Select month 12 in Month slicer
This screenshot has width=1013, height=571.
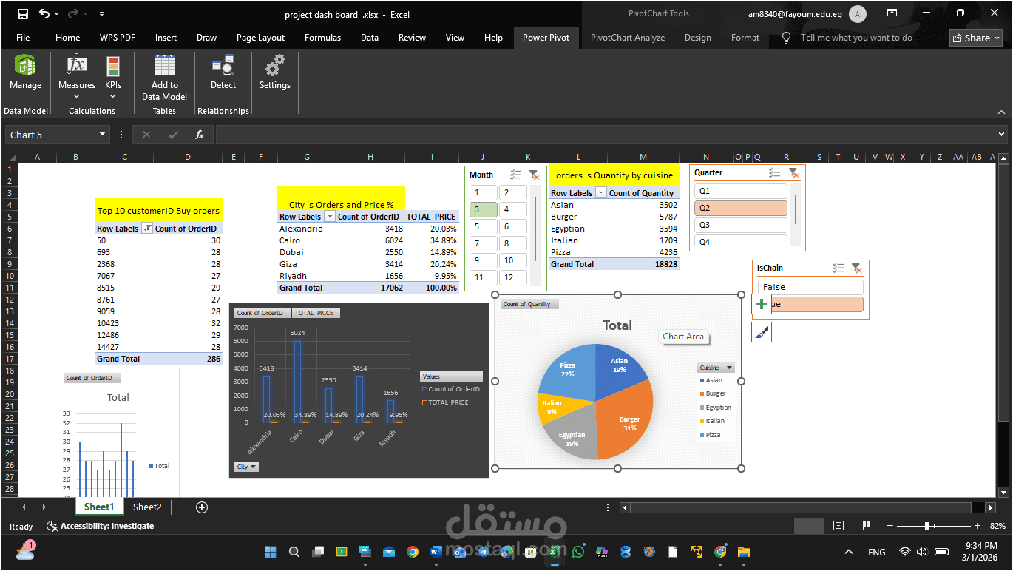[x=513, y=277]
